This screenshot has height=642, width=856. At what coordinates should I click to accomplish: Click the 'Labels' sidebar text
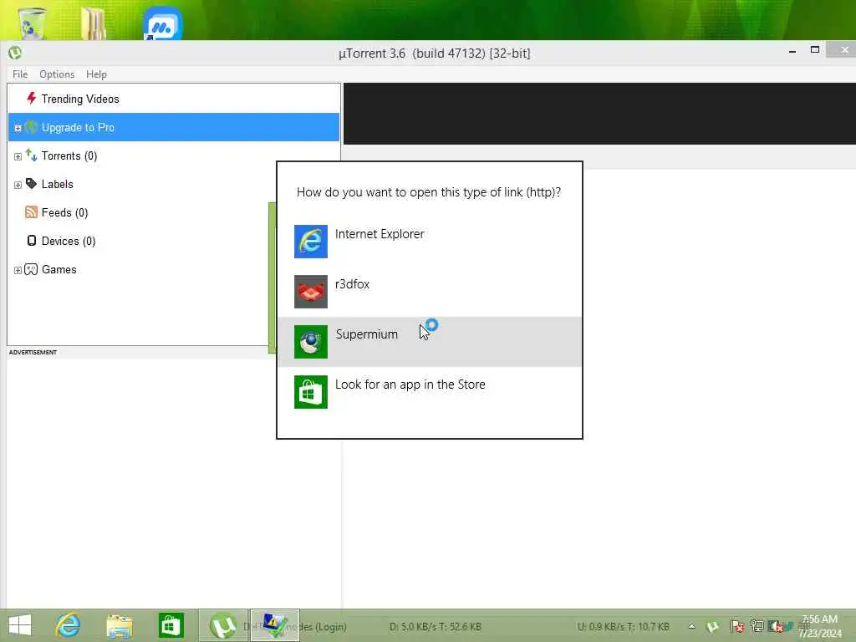(58, 184)
